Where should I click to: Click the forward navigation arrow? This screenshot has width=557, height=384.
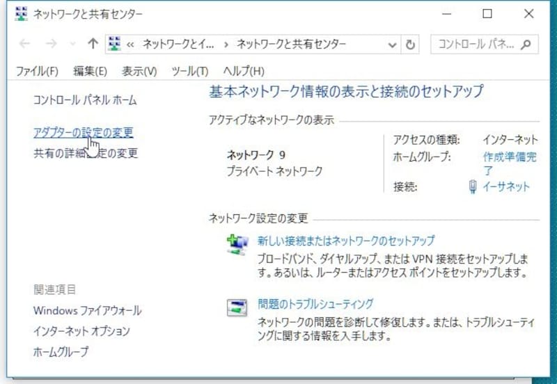(51, 44)
